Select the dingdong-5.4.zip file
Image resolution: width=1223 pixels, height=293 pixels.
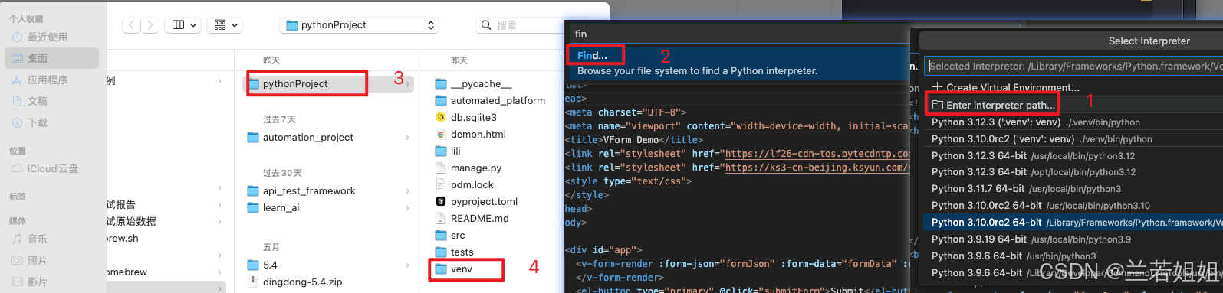[x=302, y=282]
